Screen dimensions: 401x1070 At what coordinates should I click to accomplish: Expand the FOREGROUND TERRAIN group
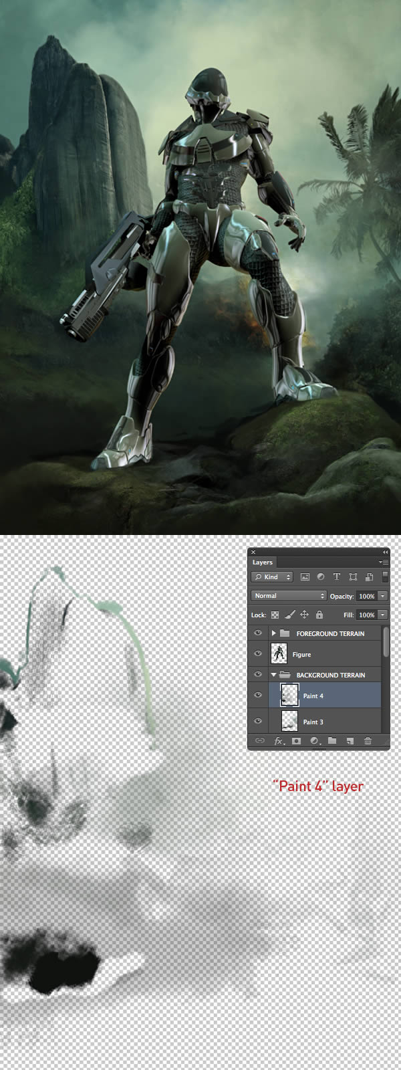(x=273, y=633)
